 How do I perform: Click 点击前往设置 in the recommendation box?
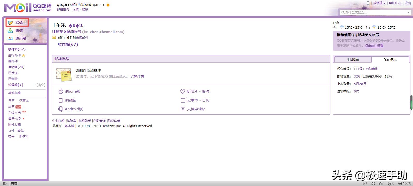coord(374,46)
